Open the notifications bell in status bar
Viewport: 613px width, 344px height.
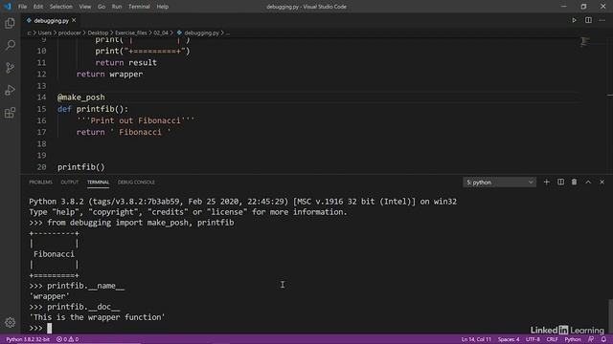point(603,339)
